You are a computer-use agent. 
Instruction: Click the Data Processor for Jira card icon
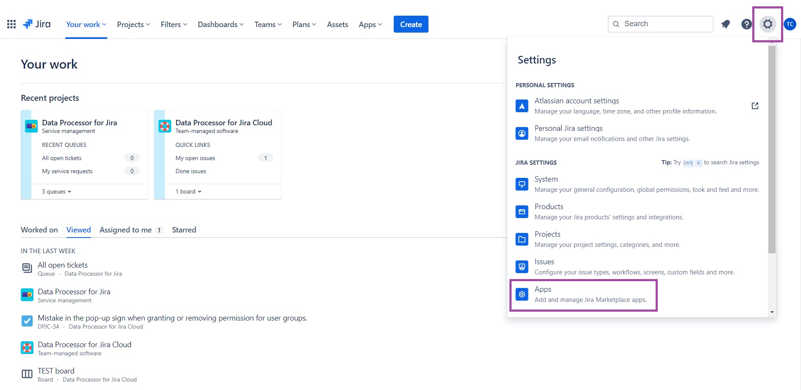point(31,126)
